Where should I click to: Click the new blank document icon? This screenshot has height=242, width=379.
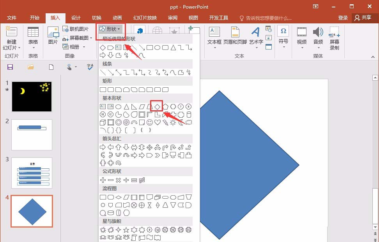[51, 67]
